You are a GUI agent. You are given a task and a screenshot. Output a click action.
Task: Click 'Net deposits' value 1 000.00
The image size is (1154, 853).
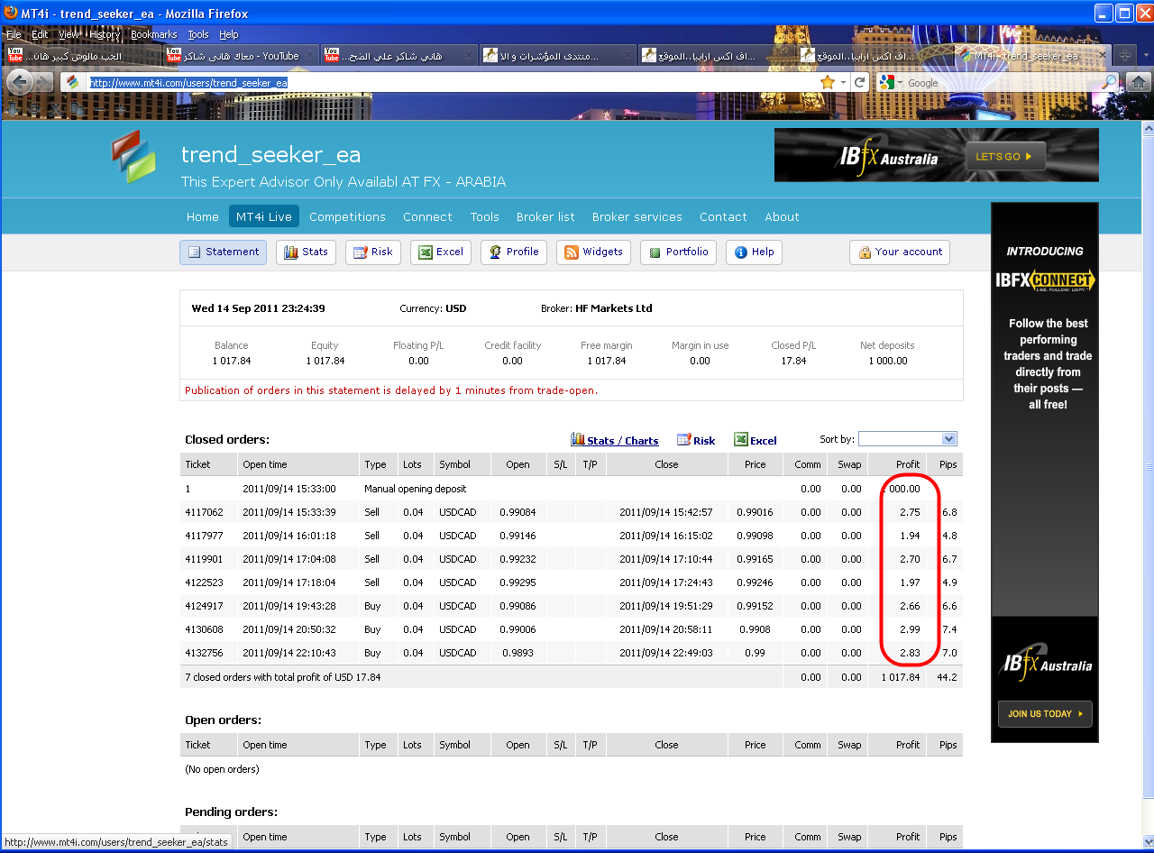click(x=888, y=361)
